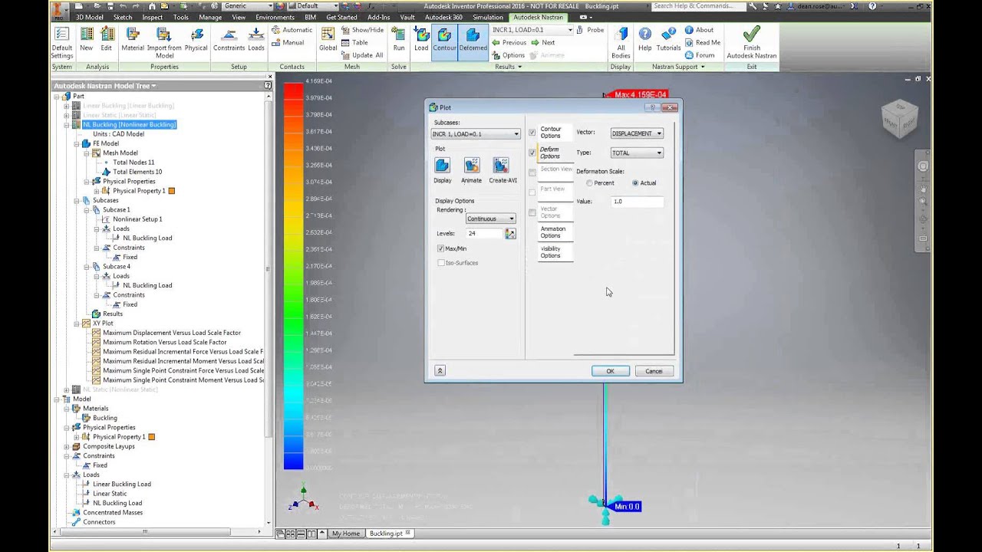
Task: Open ribbon INCR 1, LOAD=0.1 dropdown
Action: click(532, 30)
